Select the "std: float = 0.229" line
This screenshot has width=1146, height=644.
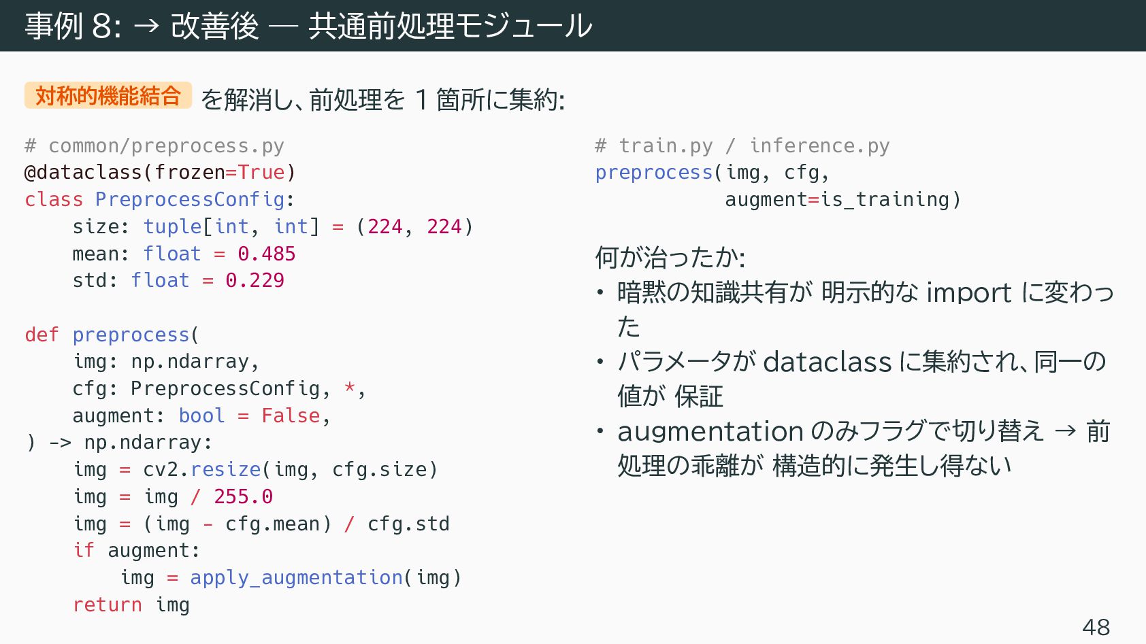[178, 280]
